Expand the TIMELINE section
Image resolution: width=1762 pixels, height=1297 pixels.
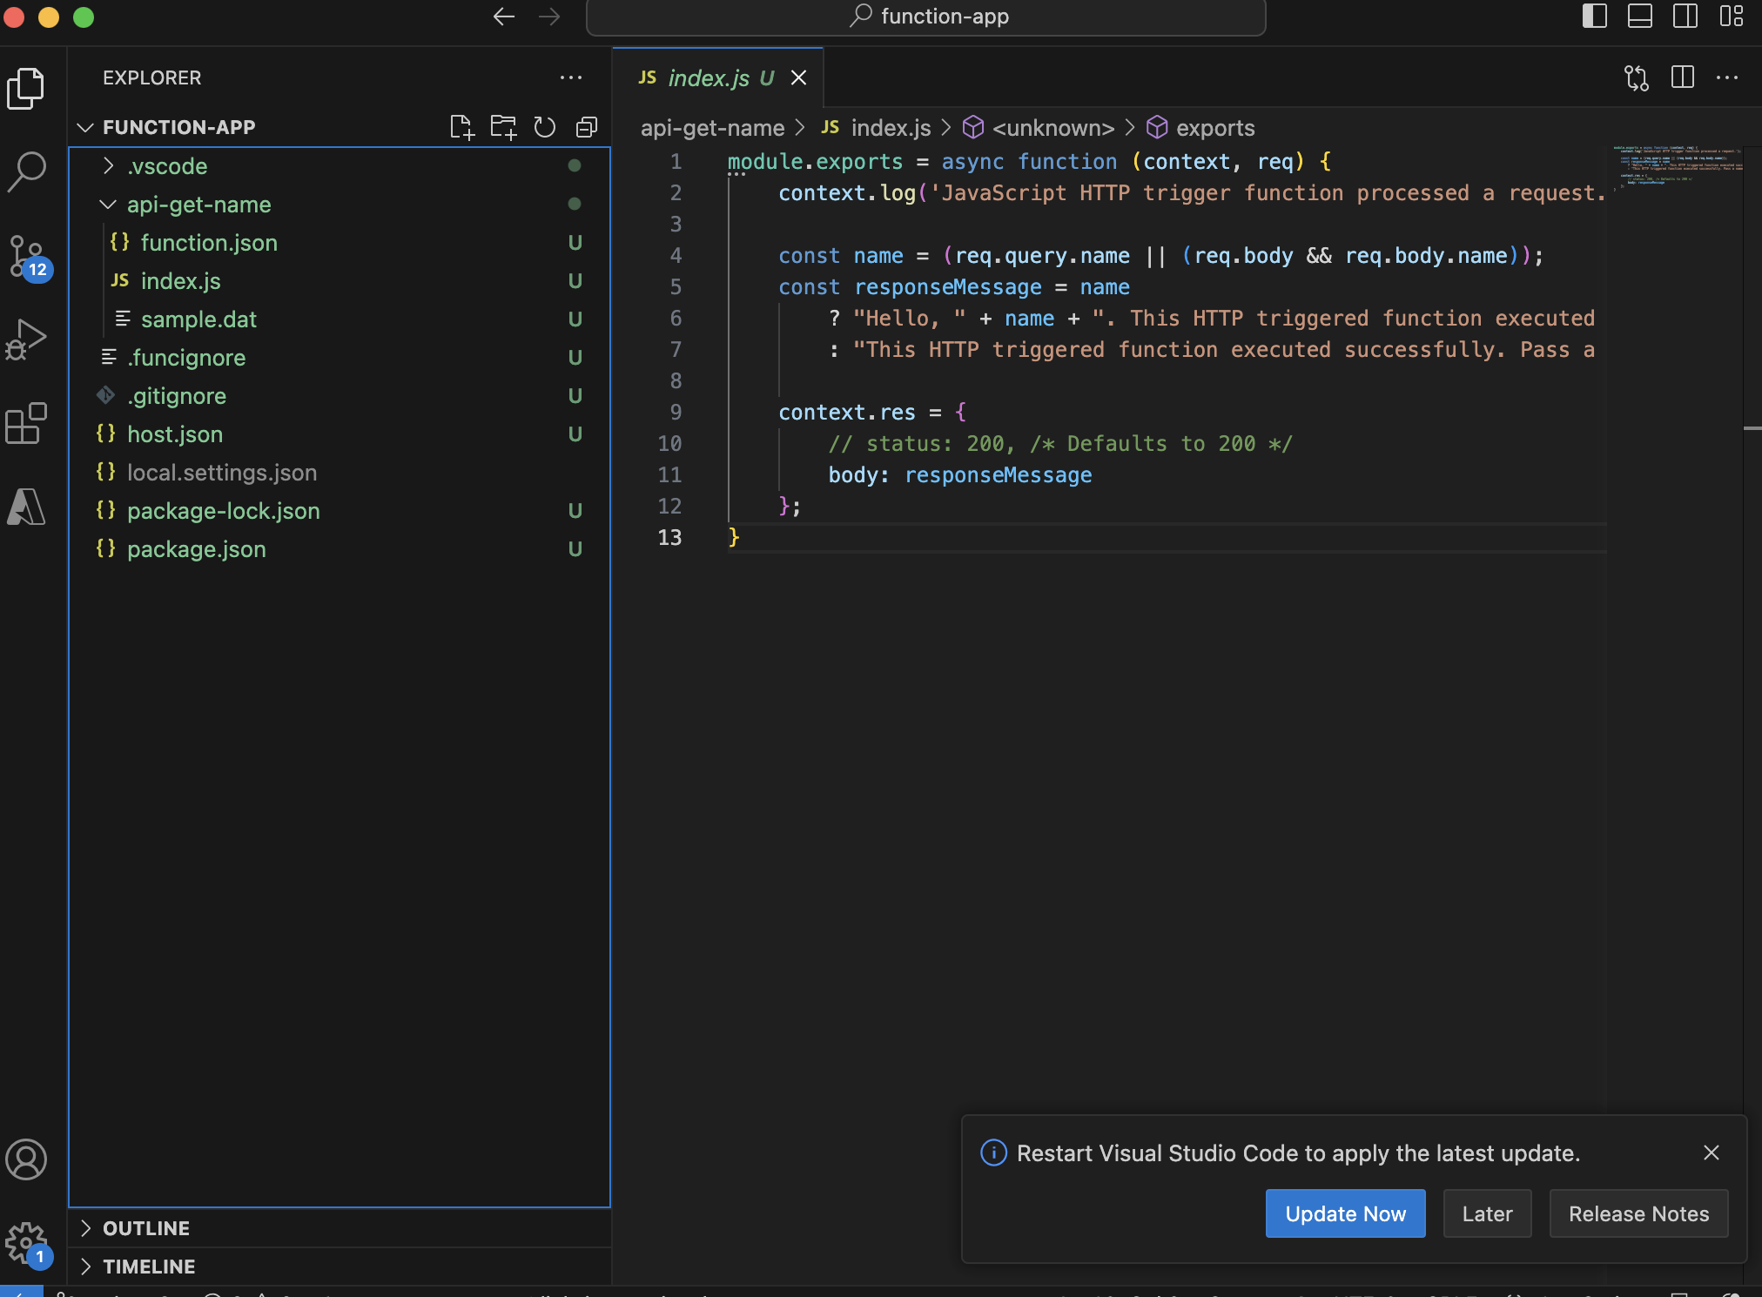[340, 1267]
